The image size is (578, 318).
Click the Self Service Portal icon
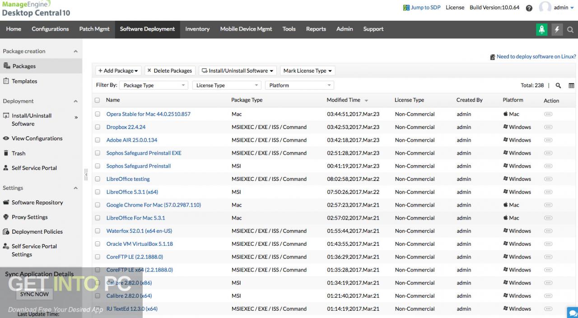[x=6, y=168]
